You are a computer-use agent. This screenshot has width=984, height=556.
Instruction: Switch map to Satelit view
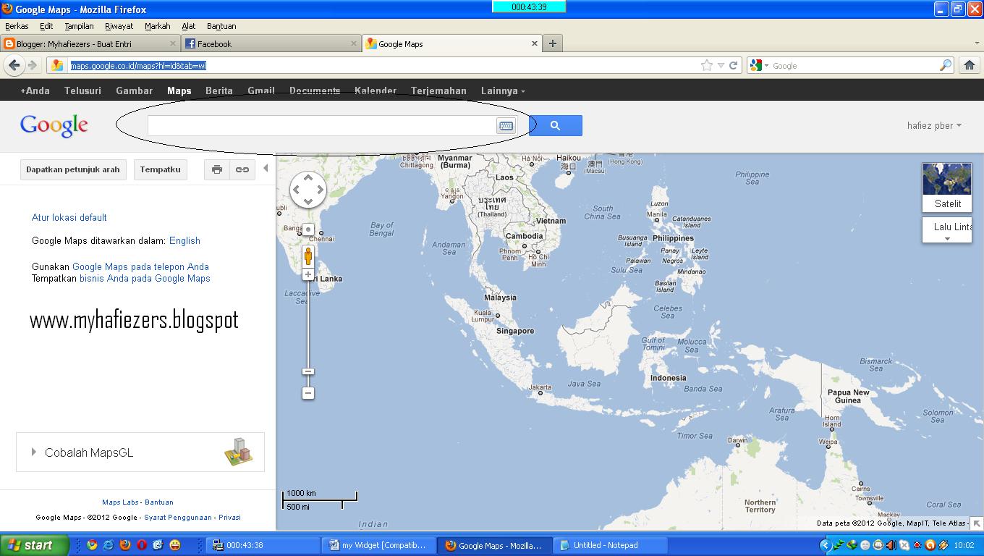point(947,188)
